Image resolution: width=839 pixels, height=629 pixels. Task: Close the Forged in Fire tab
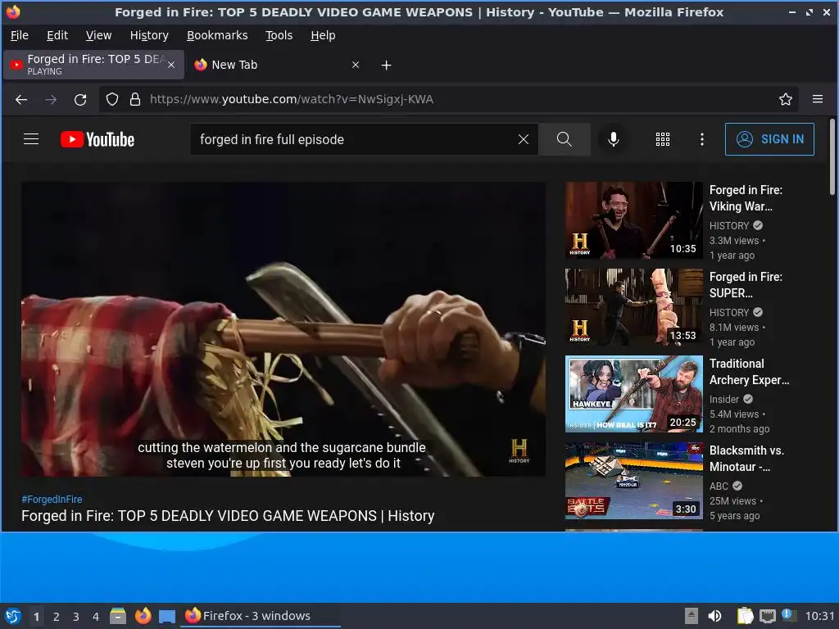pyautogui.click(x=171, y=65)
